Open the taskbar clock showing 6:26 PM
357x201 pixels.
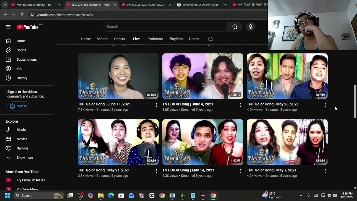pyautogui.click(x=347, y=195)
